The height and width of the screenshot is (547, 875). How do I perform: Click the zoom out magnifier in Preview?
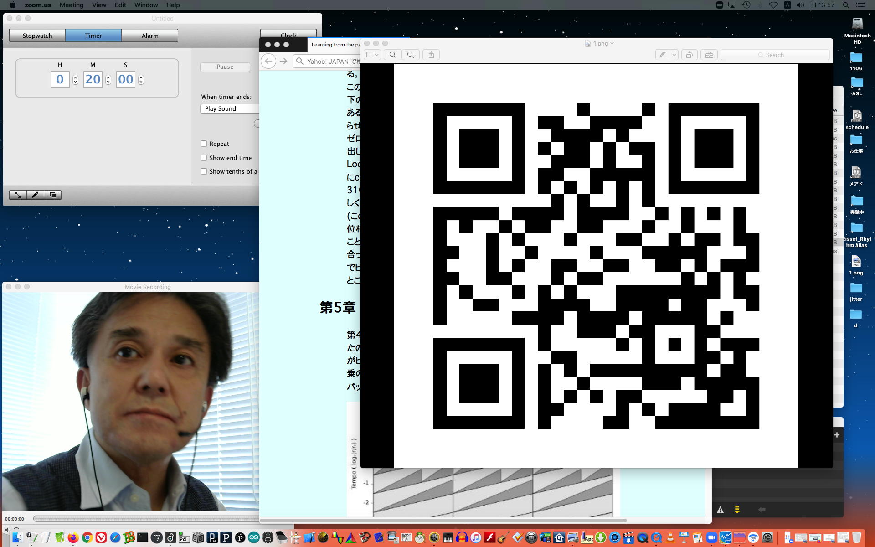[392, 55]
